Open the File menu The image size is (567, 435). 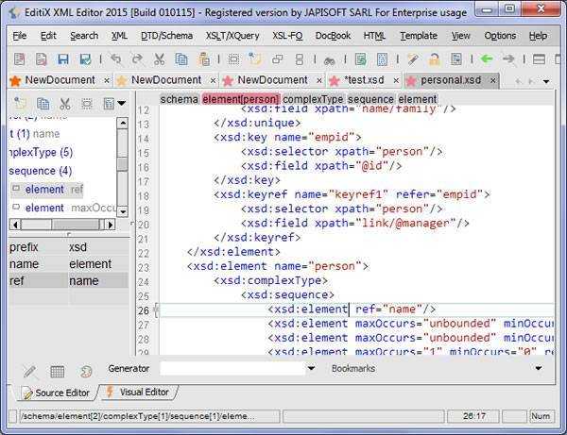tap(20, 36)
